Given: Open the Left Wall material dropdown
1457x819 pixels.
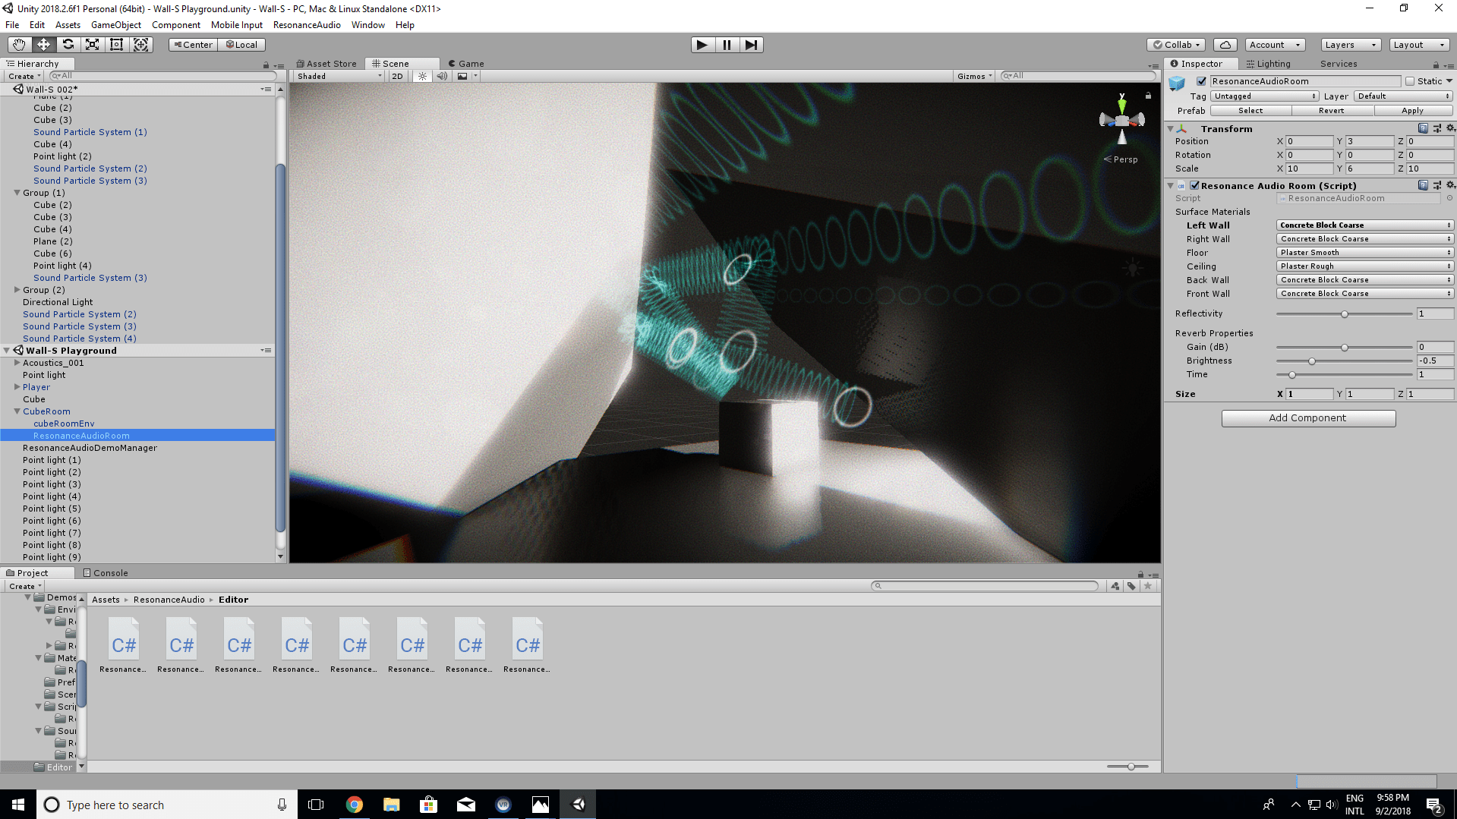Looking at the screenshot, I should pos(1364,225).
